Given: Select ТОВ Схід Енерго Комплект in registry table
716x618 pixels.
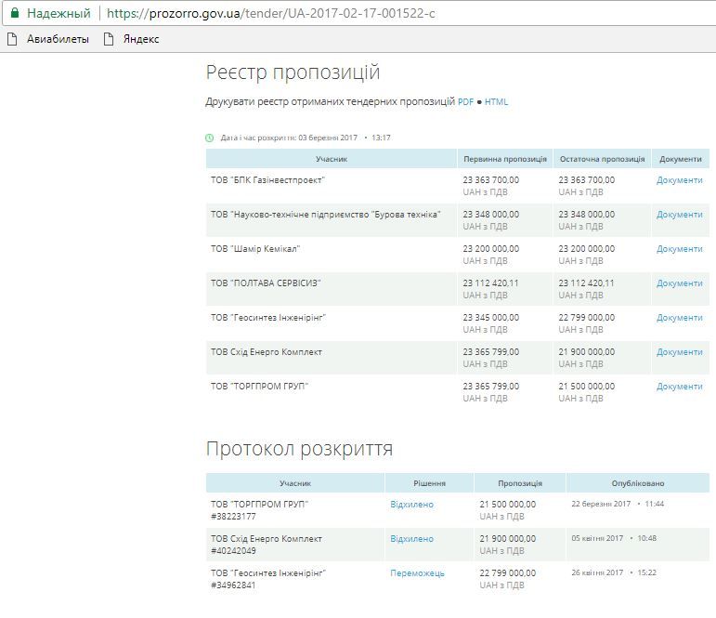Looking at the screenshot, I should click(x=267, y=352).
